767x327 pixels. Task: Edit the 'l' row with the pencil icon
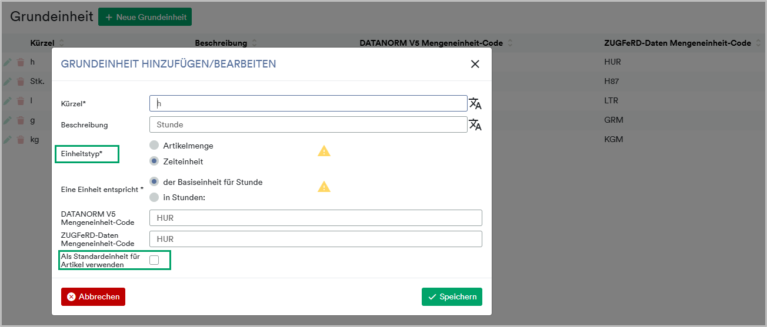pyautogui.click(x=8, y=101)
